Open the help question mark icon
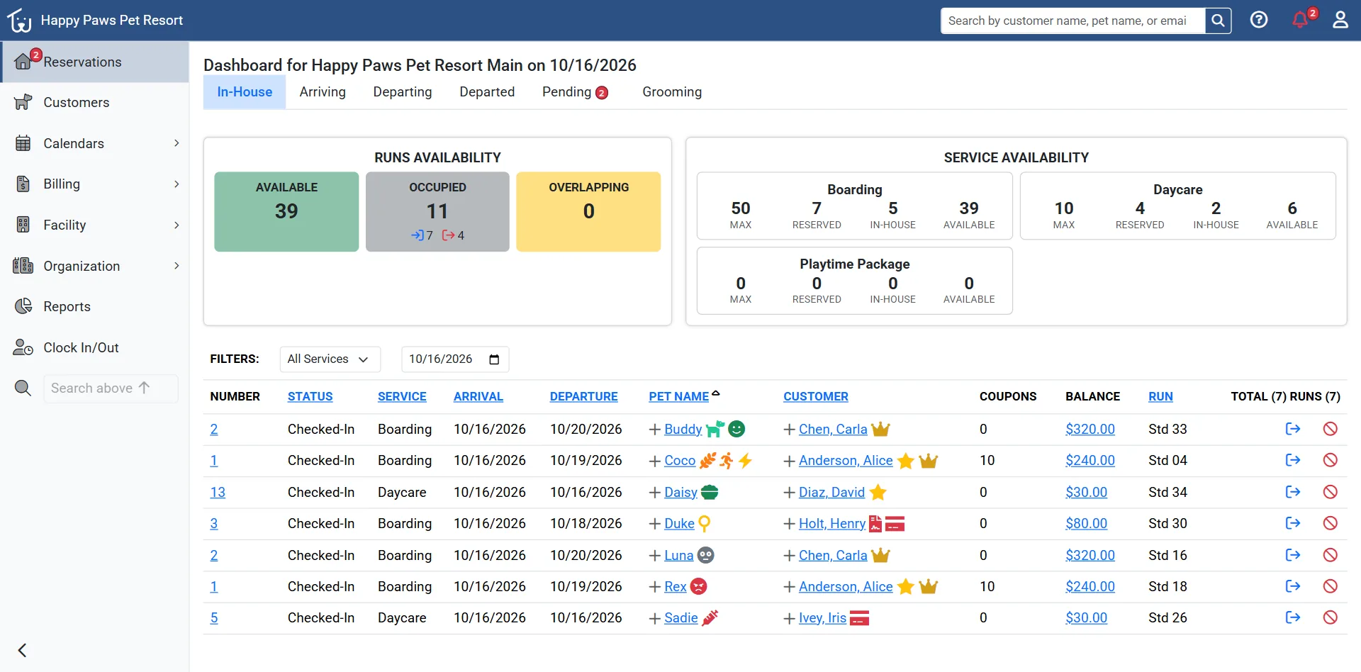The width and height of the screenshot is (1361, 672). coord(1259,20)
